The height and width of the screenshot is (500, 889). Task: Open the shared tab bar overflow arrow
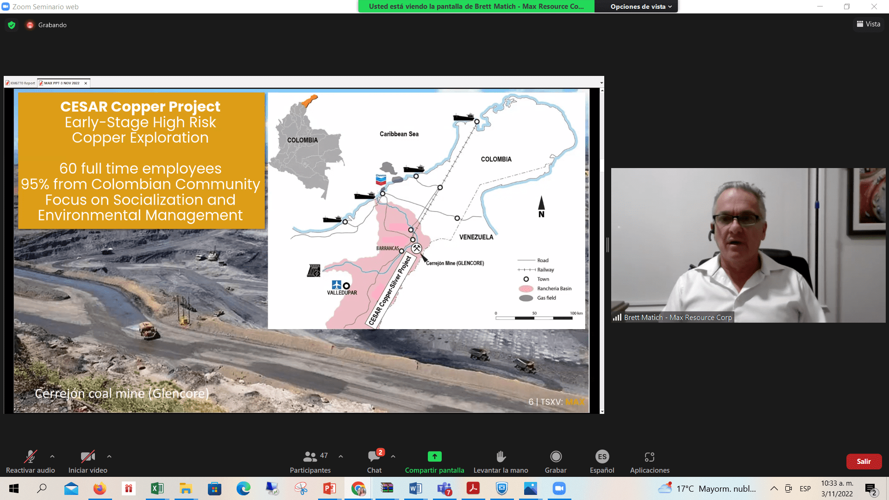click(601, 83)
